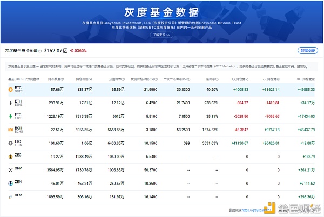Click LTC premium rate 3831.03%

point(210,143)
